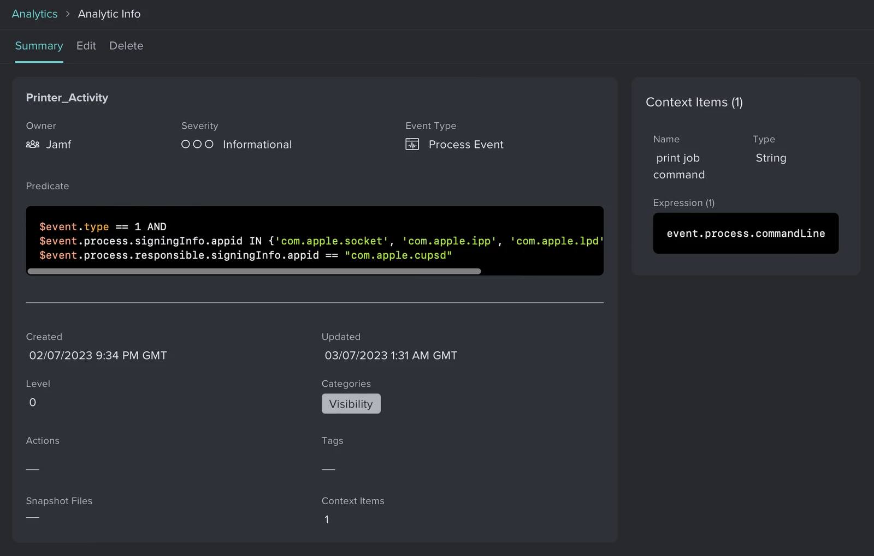Screen dimensions: 874x556
Task: Click the predicate horizontal scrollbar
Action: (255, 271)
